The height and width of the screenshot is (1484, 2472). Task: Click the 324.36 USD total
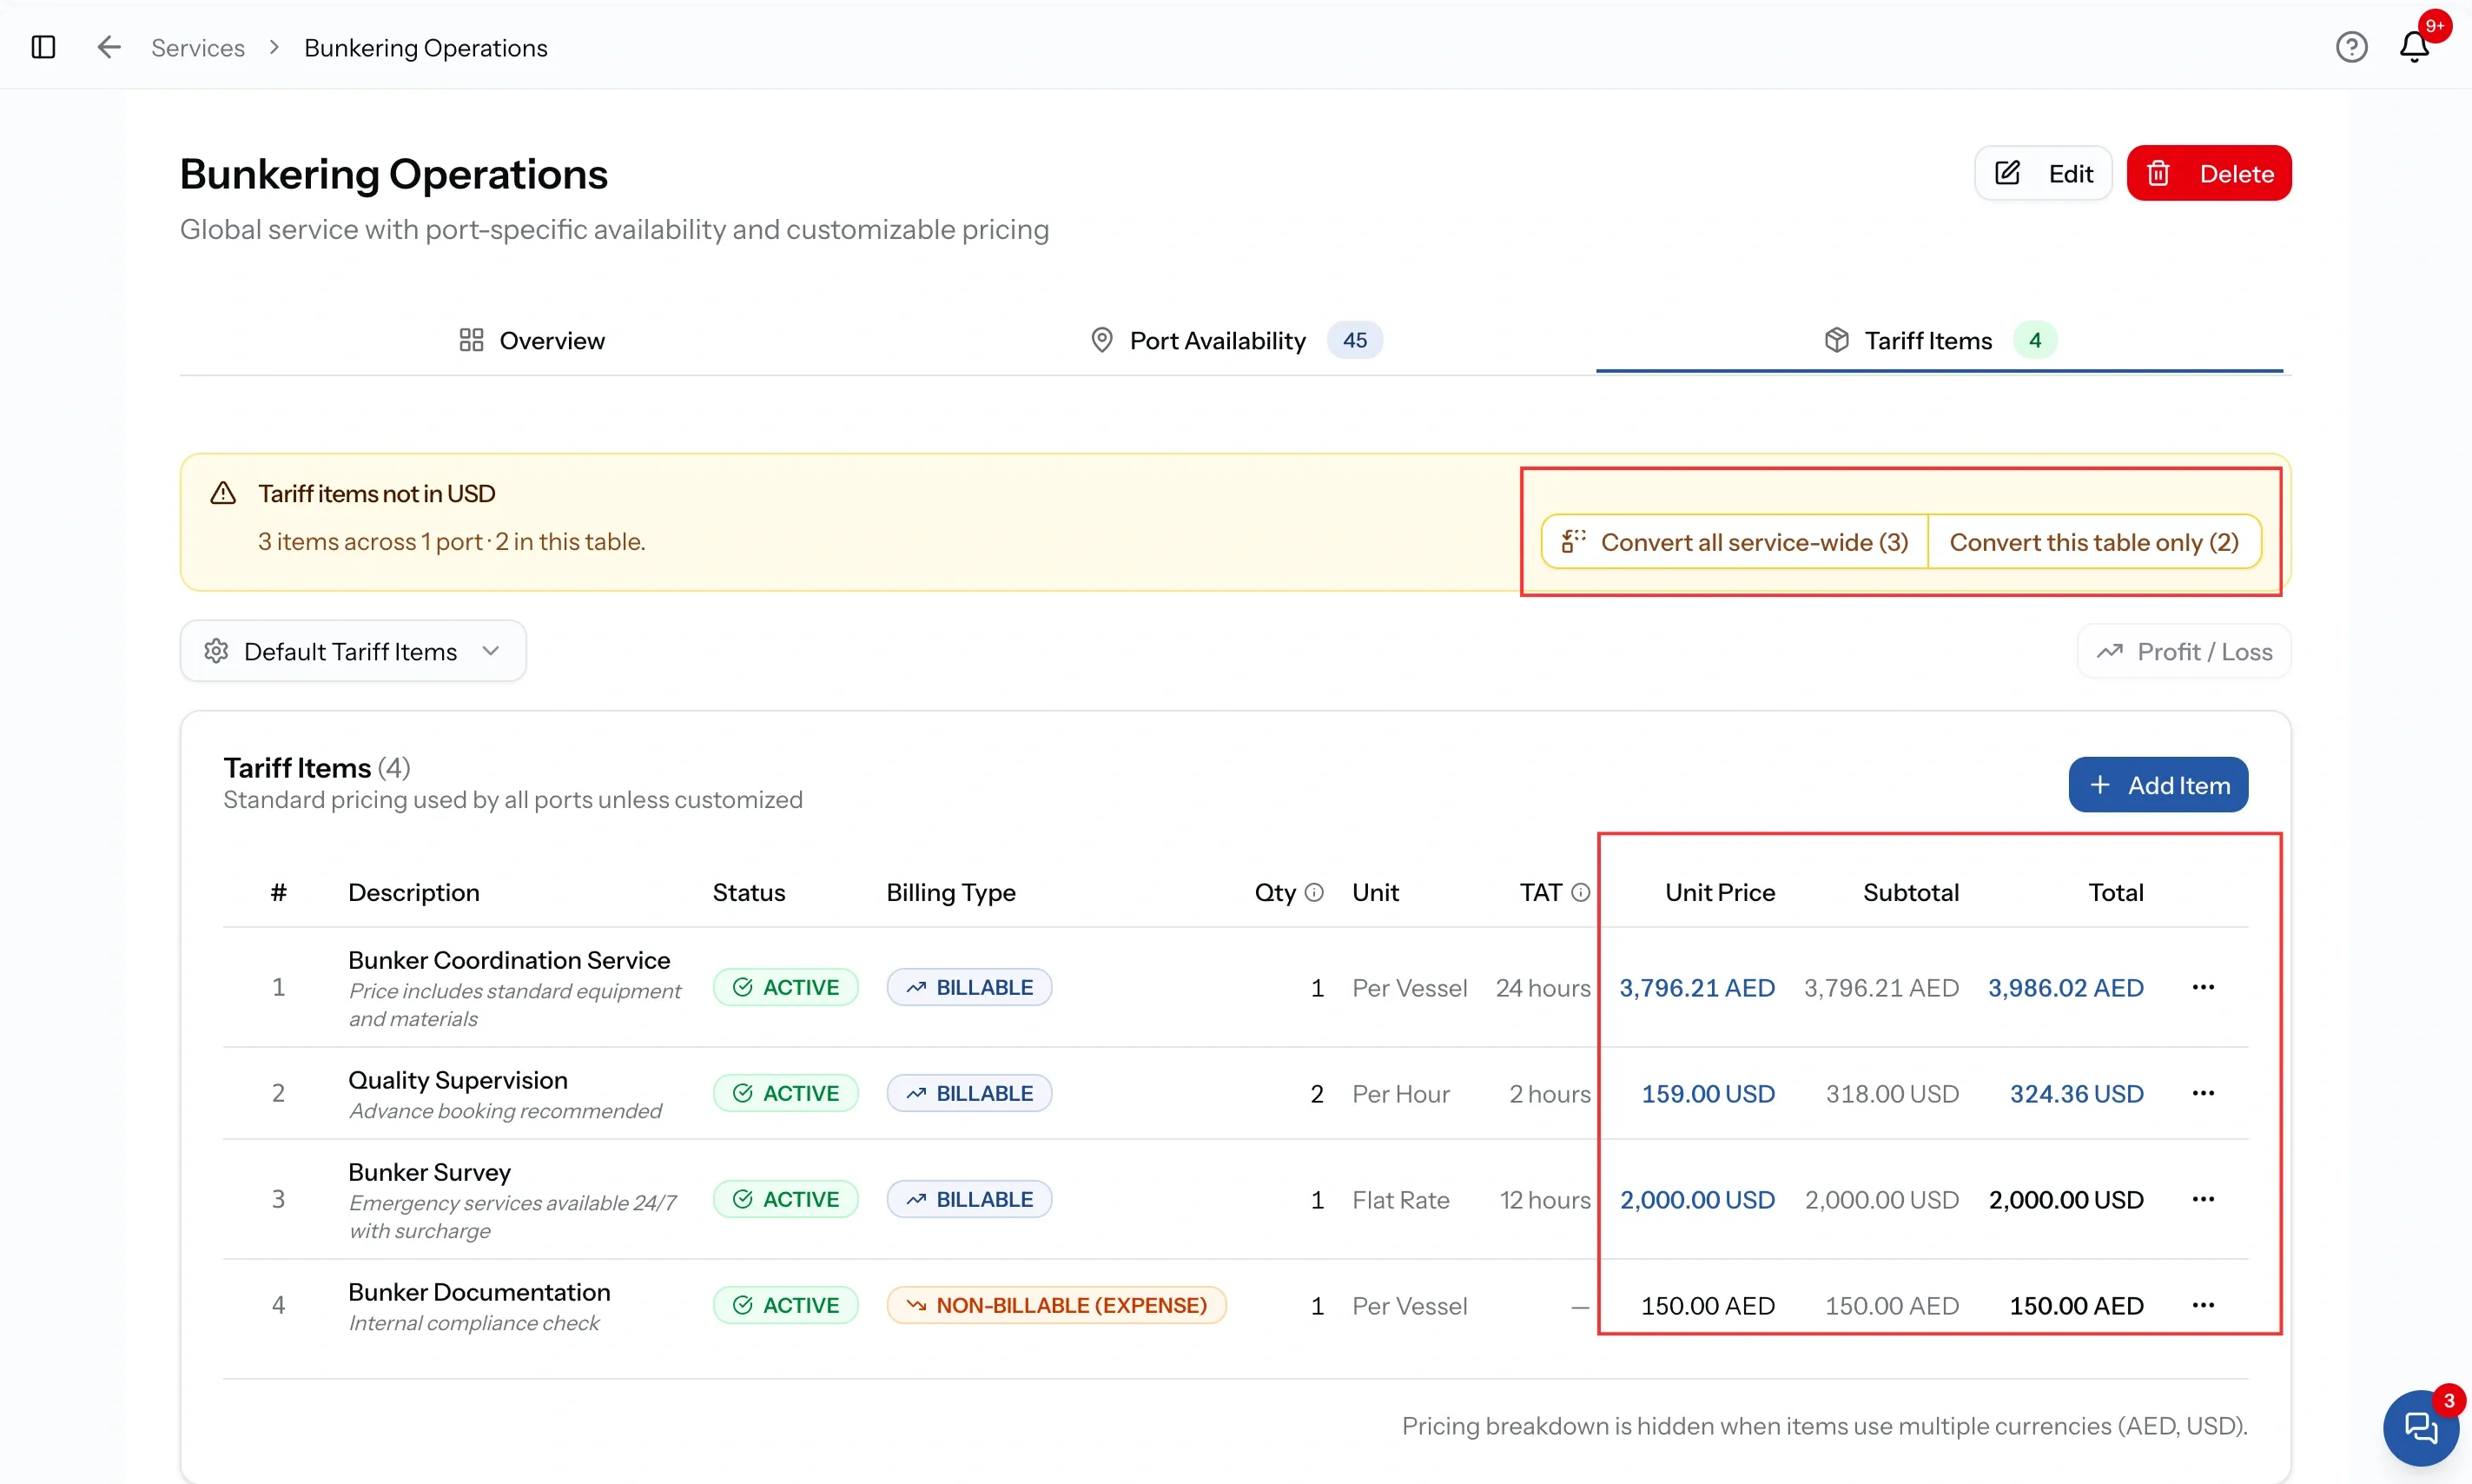2076,1093
